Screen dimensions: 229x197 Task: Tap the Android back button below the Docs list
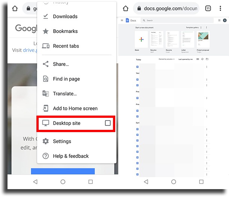pyautogui.click(x=146, y=182)
